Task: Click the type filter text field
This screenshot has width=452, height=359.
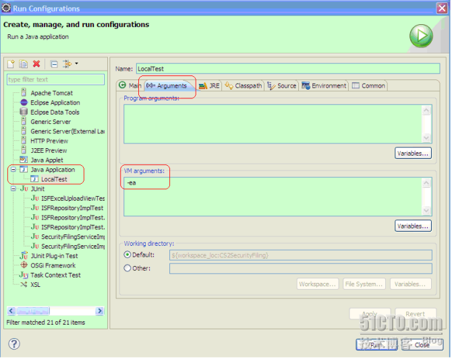Action: [x=55, y=79]
